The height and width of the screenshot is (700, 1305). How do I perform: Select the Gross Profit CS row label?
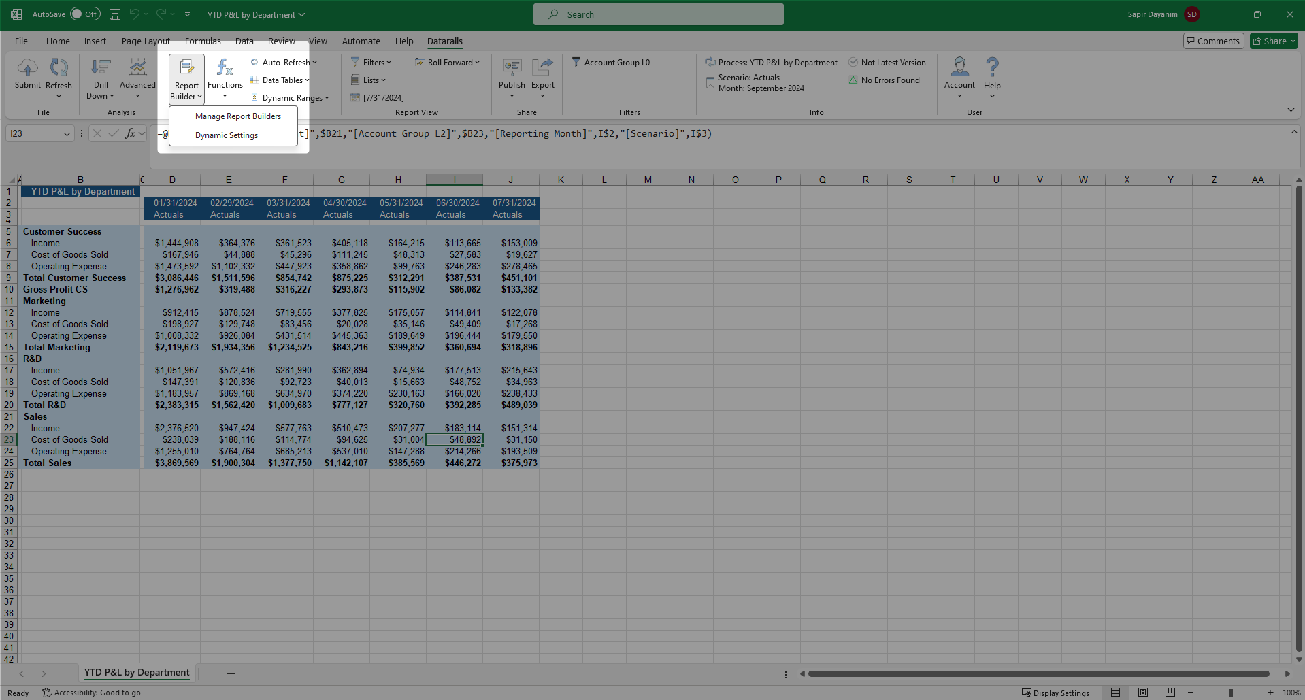[80, 290]
